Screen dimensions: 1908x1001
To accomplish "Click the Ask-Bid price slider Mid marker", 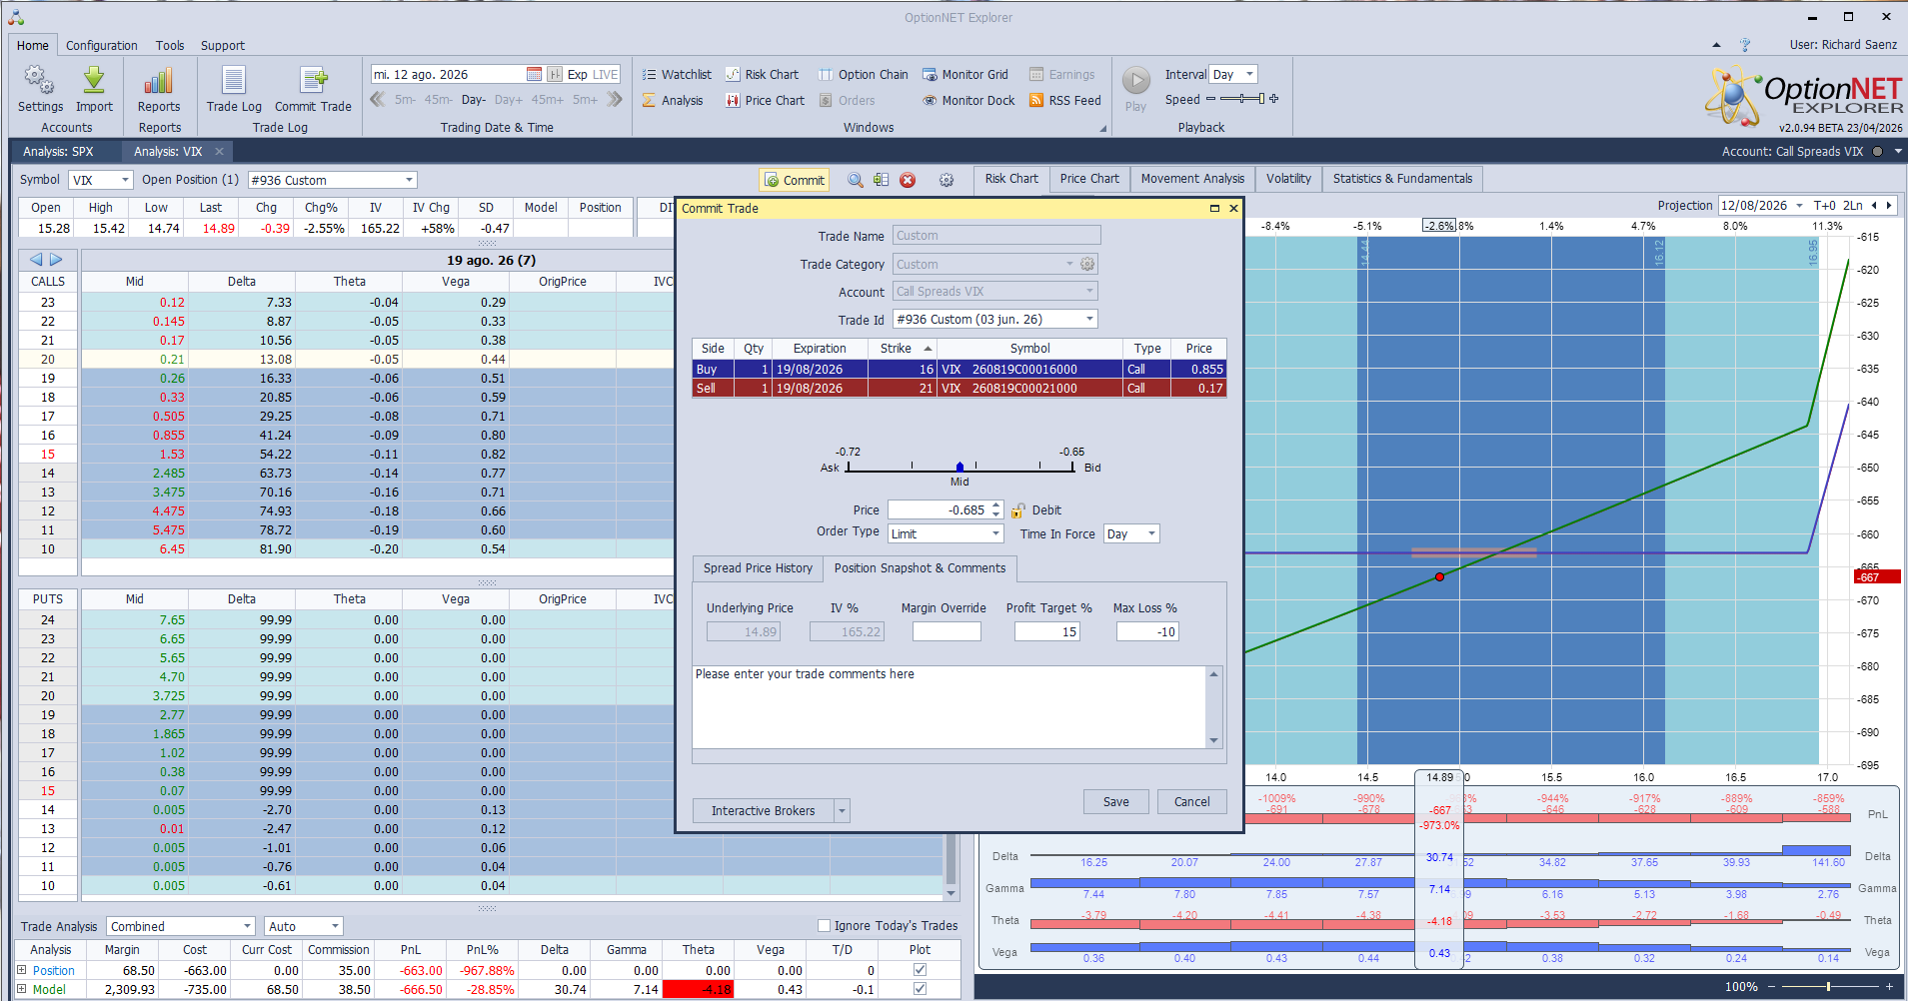I will click(959, 467).
